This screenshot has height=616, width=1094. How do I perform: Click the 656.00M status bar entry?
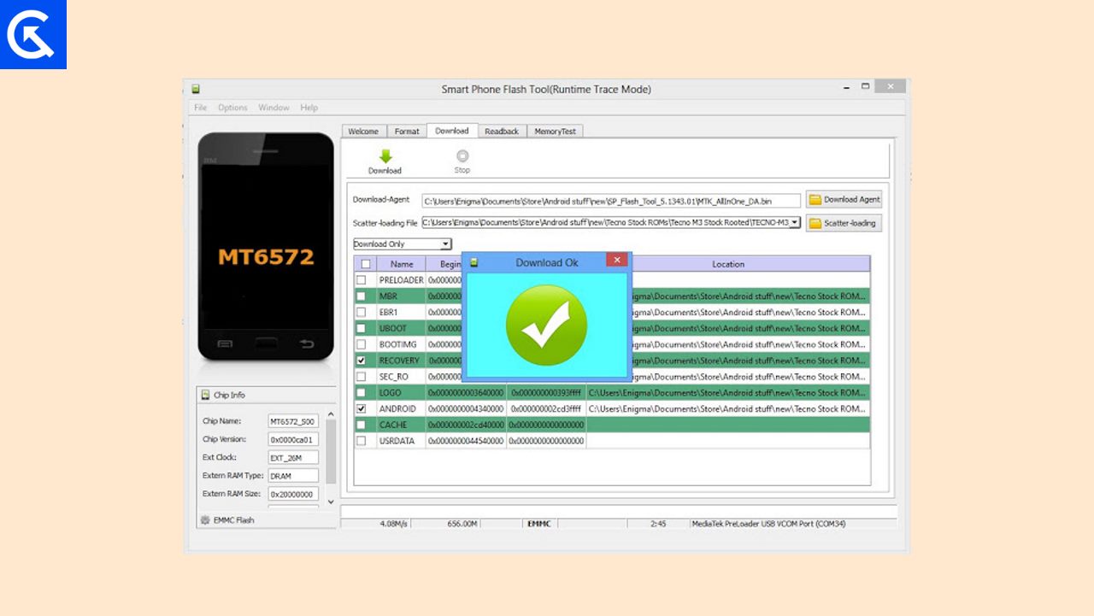tap(462, 524)
